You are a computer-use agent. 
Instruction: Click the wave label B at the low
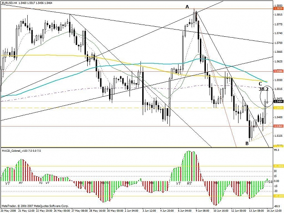247,144
